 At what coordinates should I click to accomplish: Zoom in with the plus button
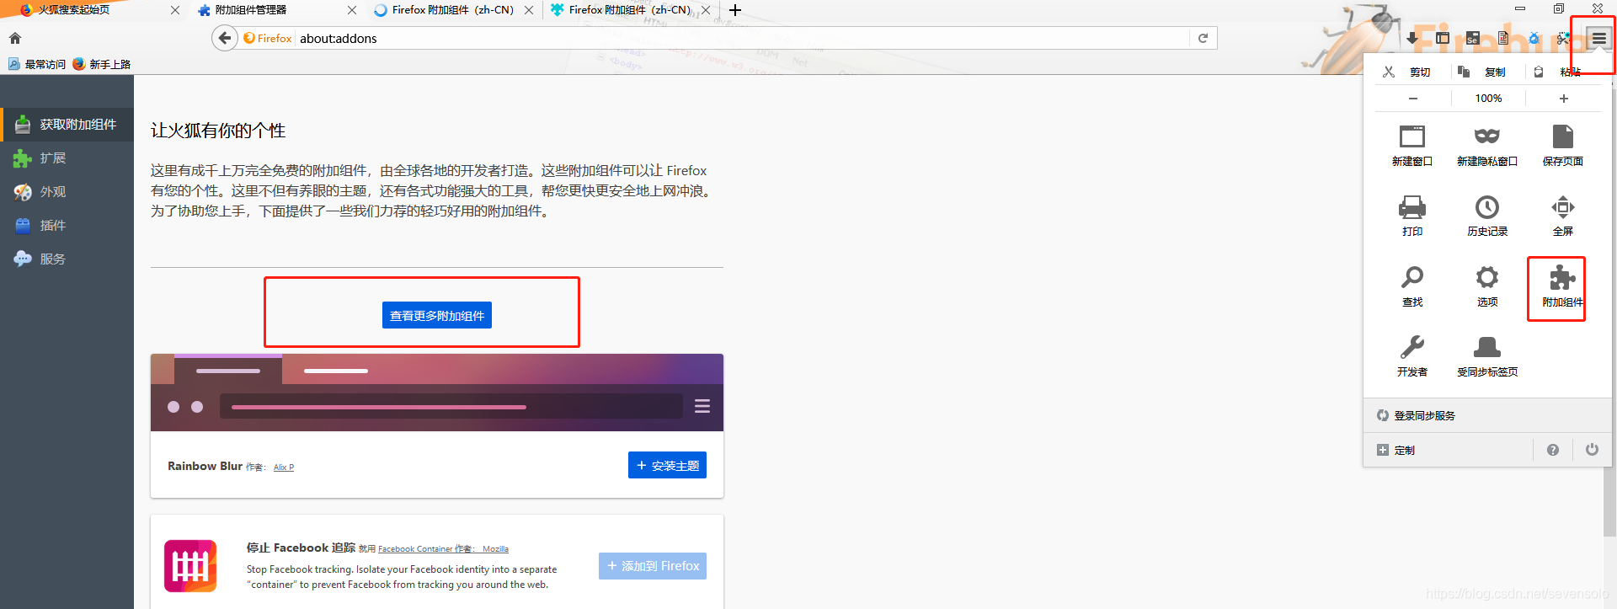1563,99
